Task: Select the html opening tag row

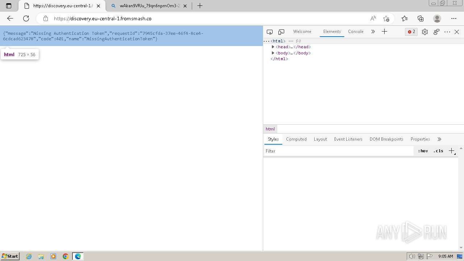Action: coord(364,41)
